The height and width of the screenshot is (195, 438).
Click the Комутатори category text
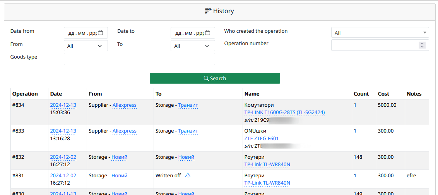(259, 105)
